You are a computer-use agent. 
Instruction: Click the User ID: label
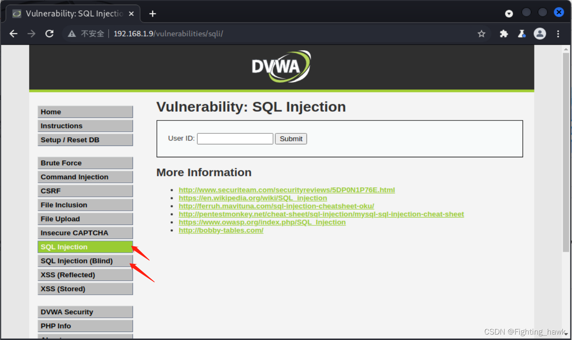181,138
